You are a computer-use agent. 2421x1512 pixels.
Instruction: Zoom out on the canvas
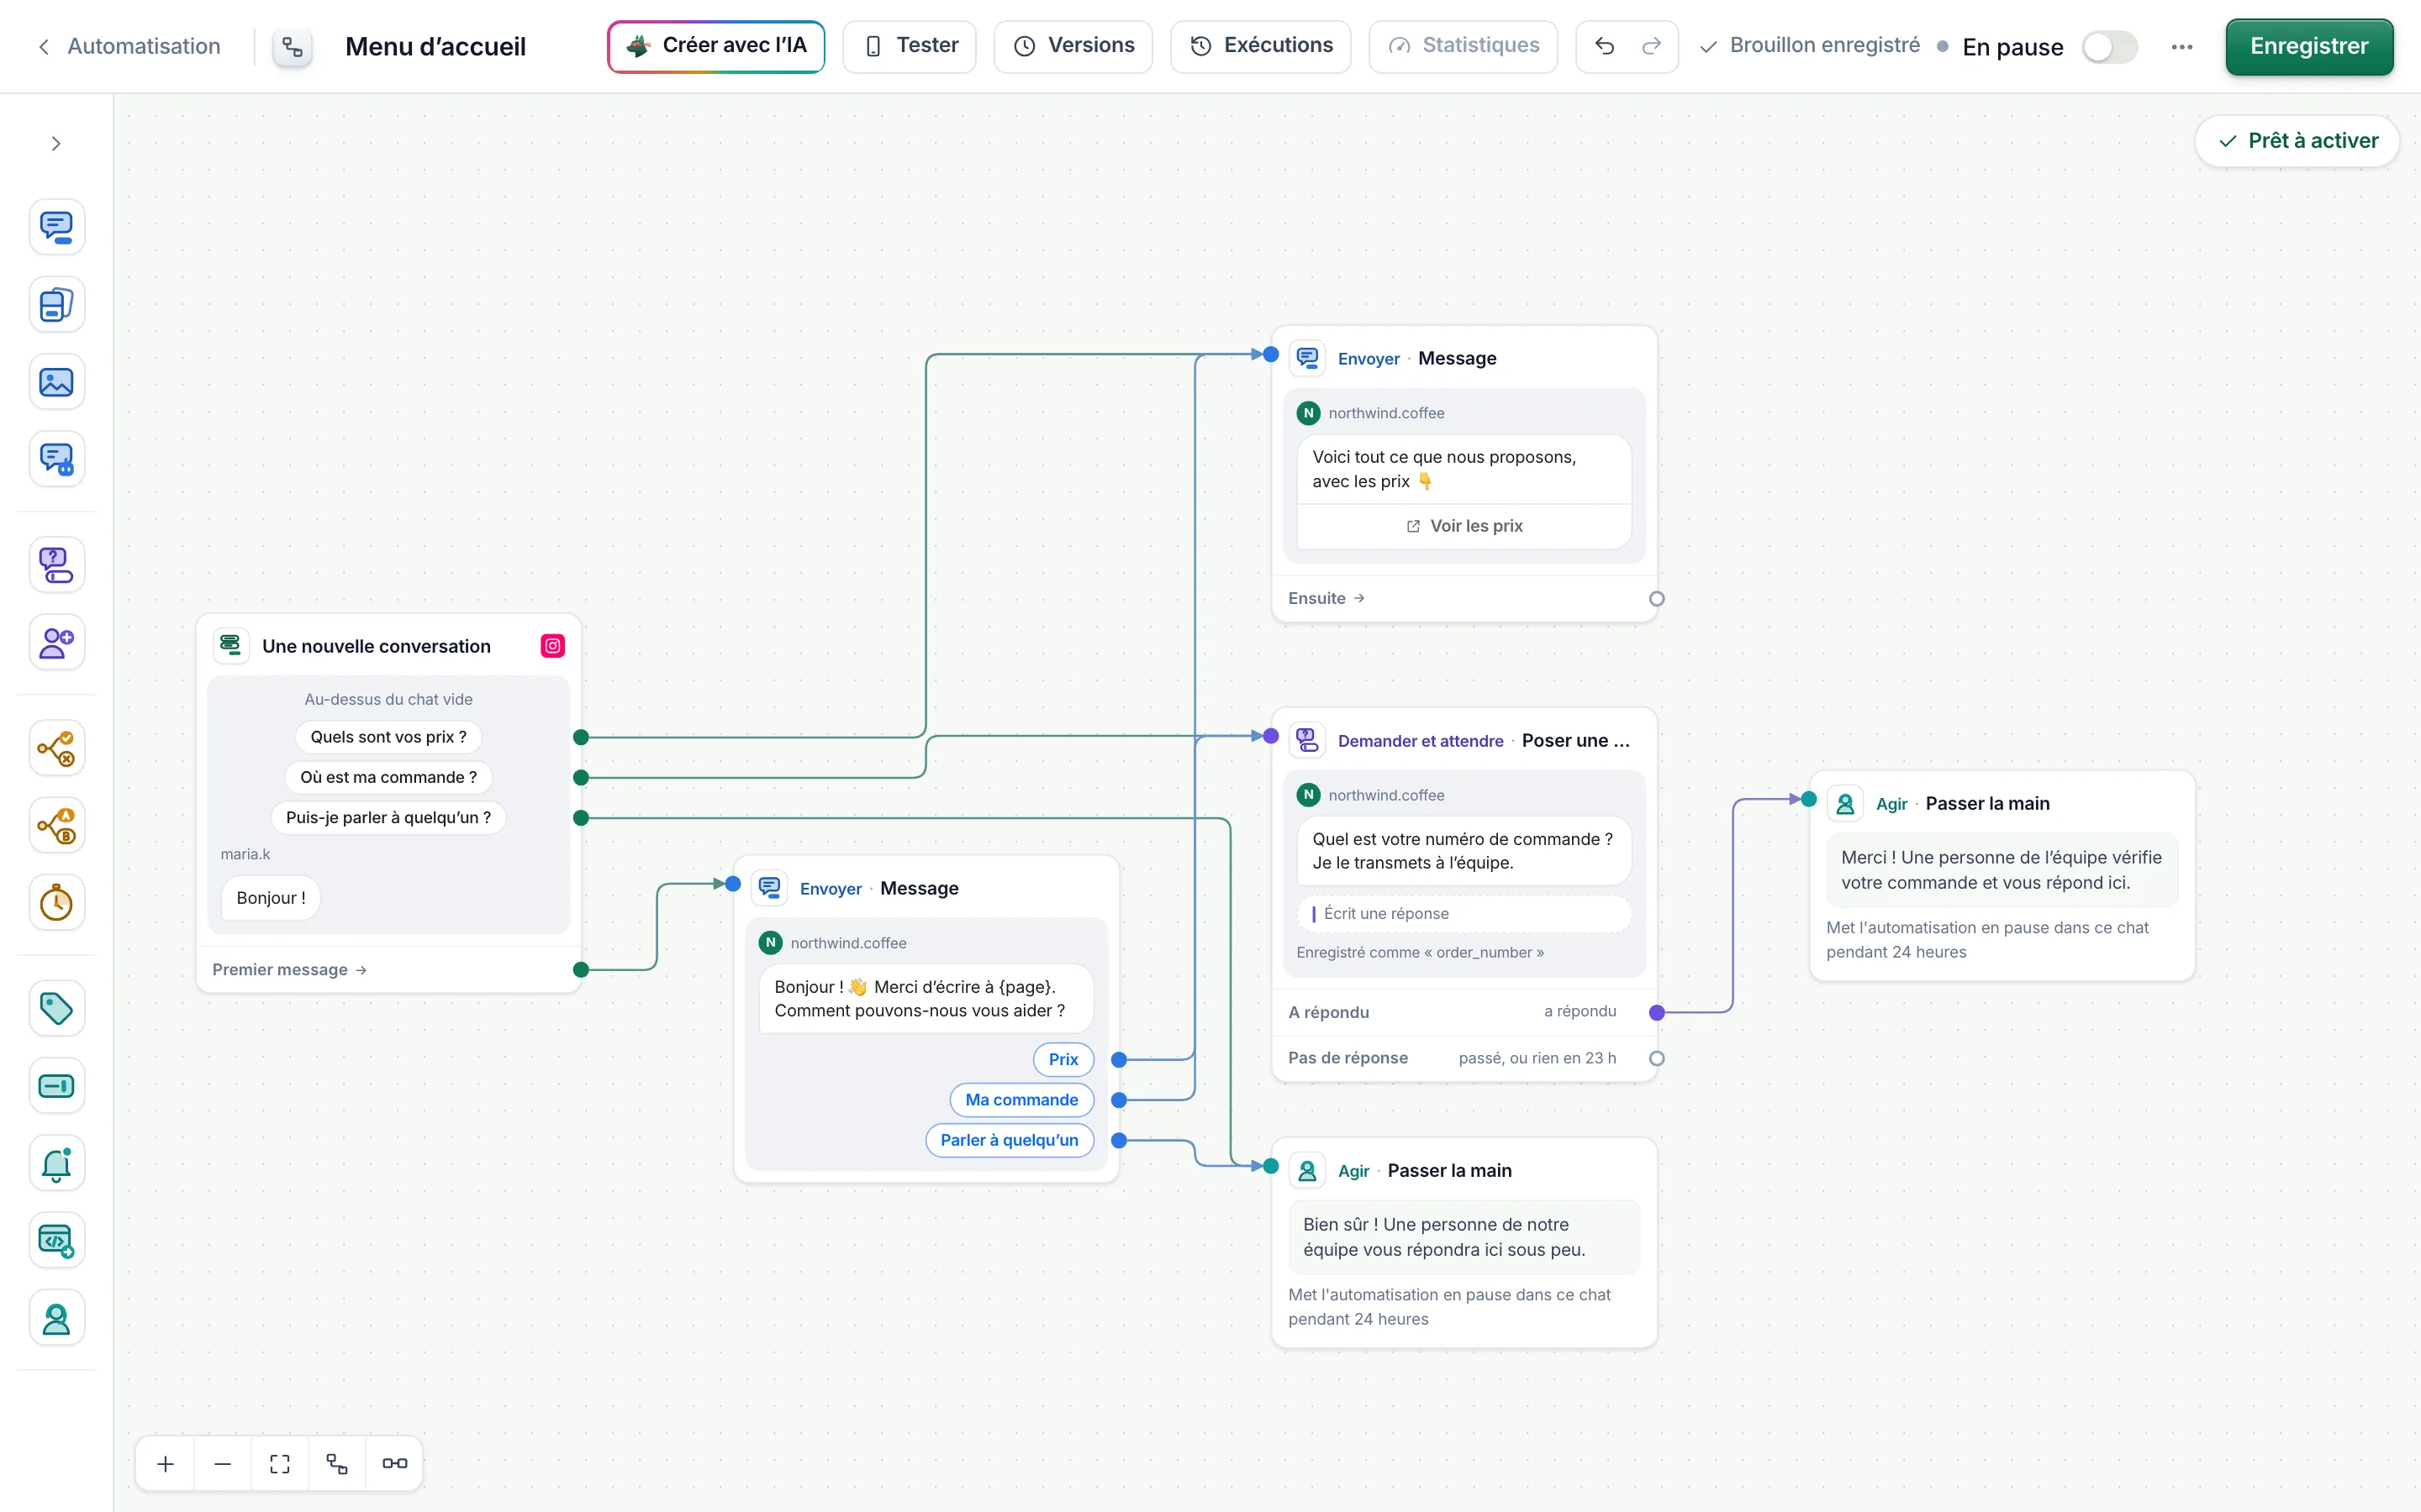223,1464
